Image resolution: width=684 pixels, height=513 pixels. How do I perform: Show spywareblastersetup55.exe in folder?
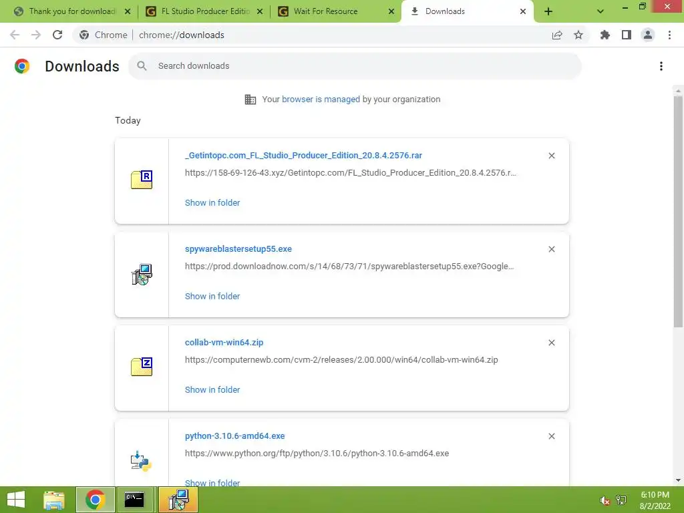coord(212,296)
